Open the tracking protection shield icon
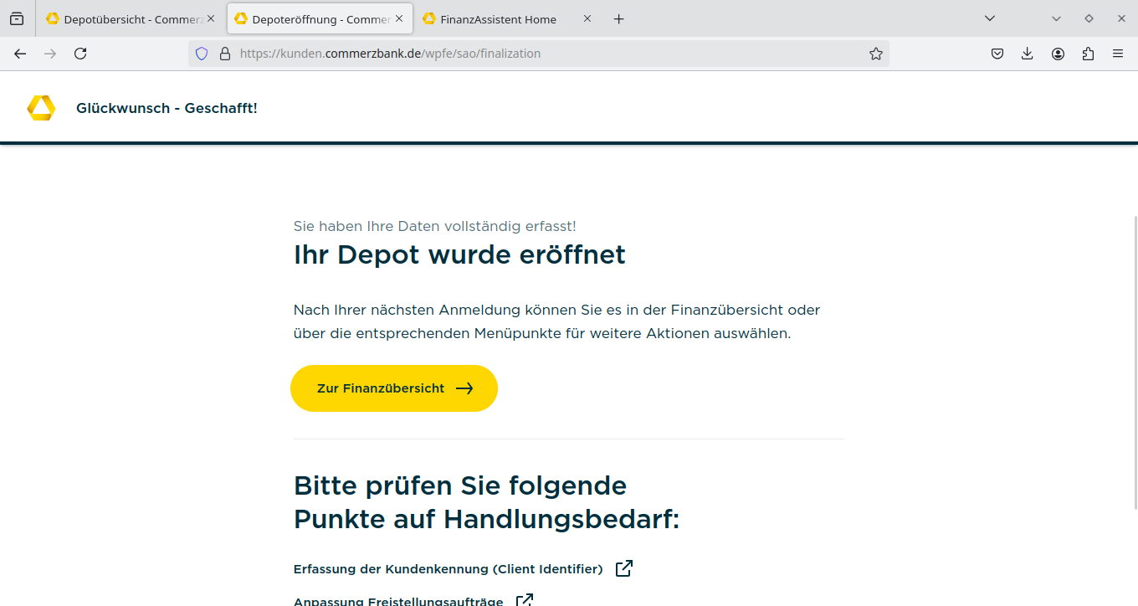This screenshot has width=1138, height=606. (202, 54)
